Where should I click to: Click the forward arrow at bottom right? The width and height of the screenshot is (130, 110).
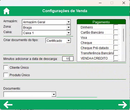pos(123,105)
